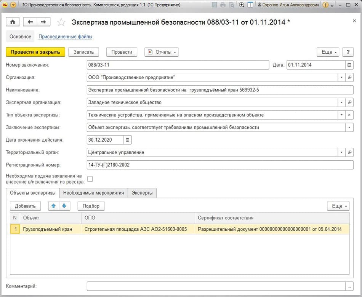This screenshot has width=362, height=297.
Task: Add document to favorites with star
Action: coord(61,22)
